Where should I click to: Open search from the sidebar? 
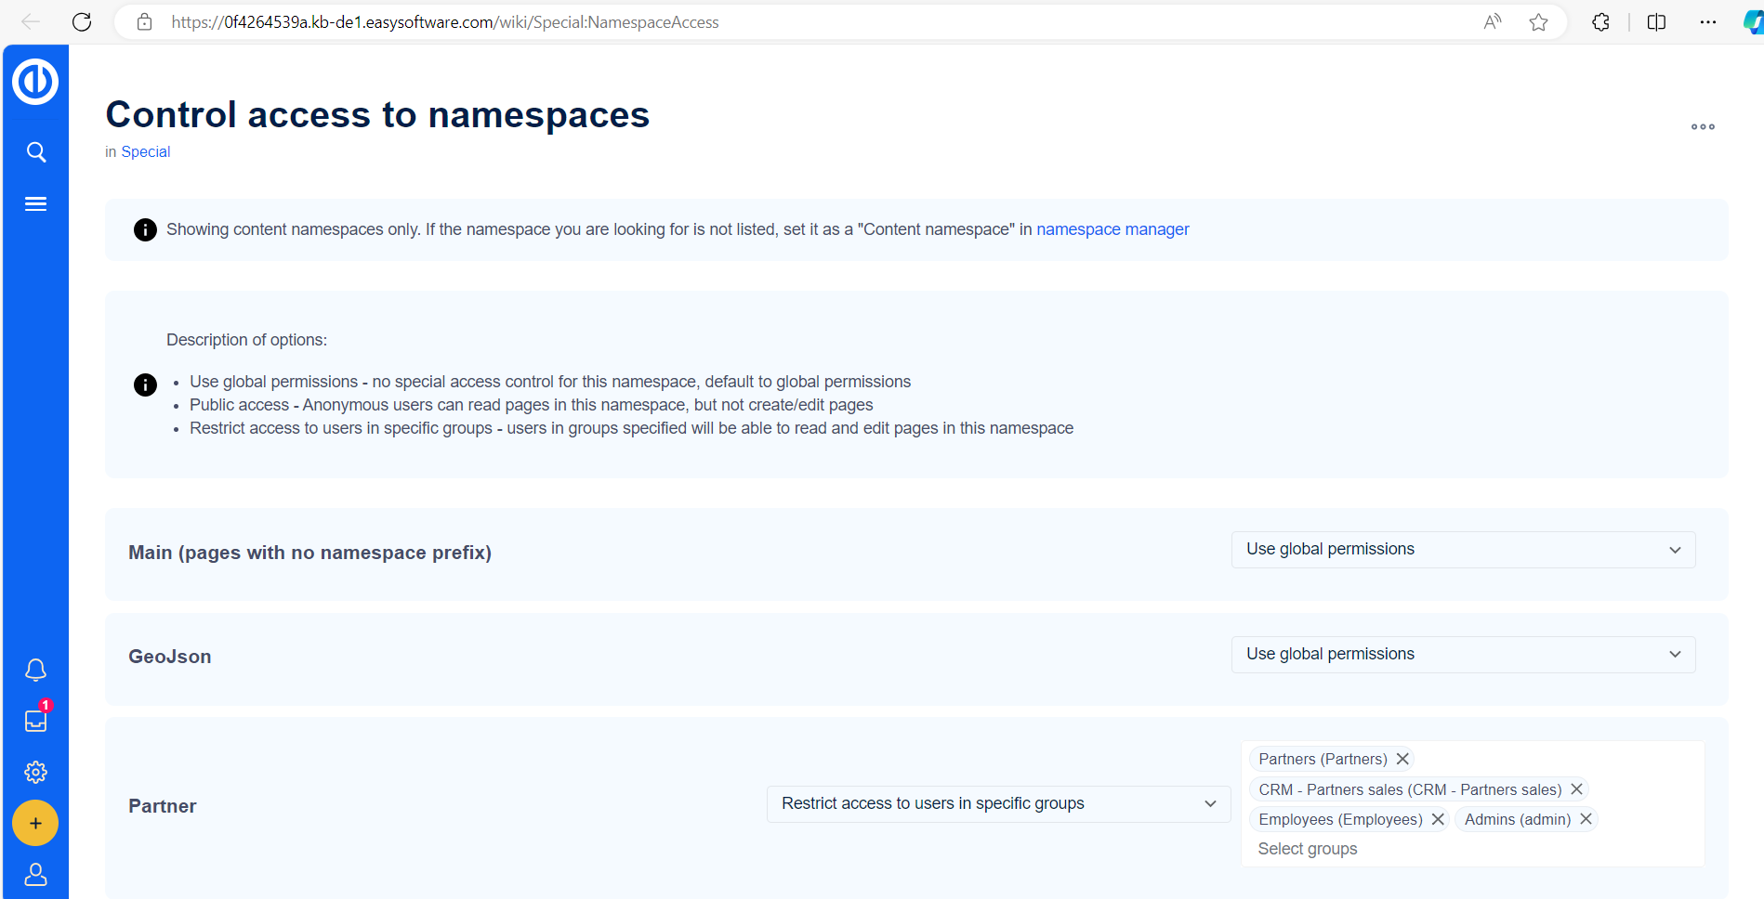point(35,152)
